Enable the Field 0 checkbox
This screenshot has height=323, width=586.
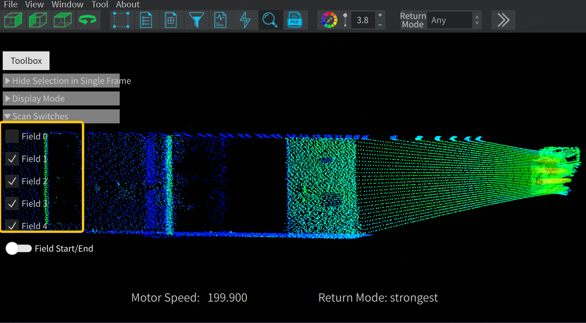click(12, 136)
